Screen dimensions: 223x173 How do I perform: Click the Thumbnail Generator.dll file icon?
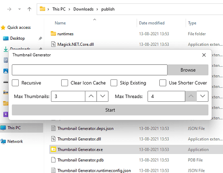point(54,139)
